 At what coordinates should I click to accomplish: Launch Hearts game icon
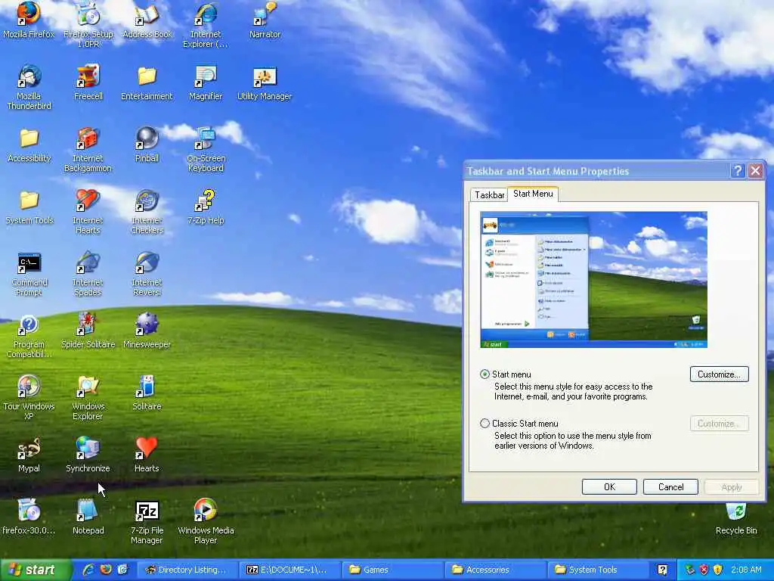(147, 455)
